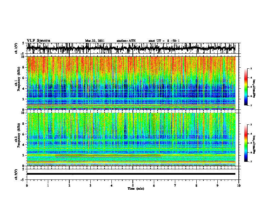This screenshot has height=208, width=269.
Task: Click the "-5" label on ch.2 colorbar
Action: point(250,143)
